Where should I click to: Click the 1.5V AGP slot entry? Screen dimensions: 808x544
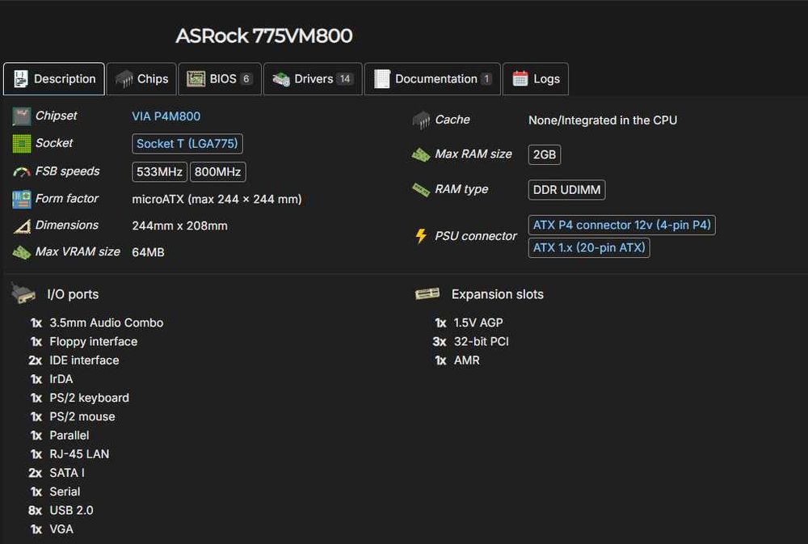[x=478, y=323]
